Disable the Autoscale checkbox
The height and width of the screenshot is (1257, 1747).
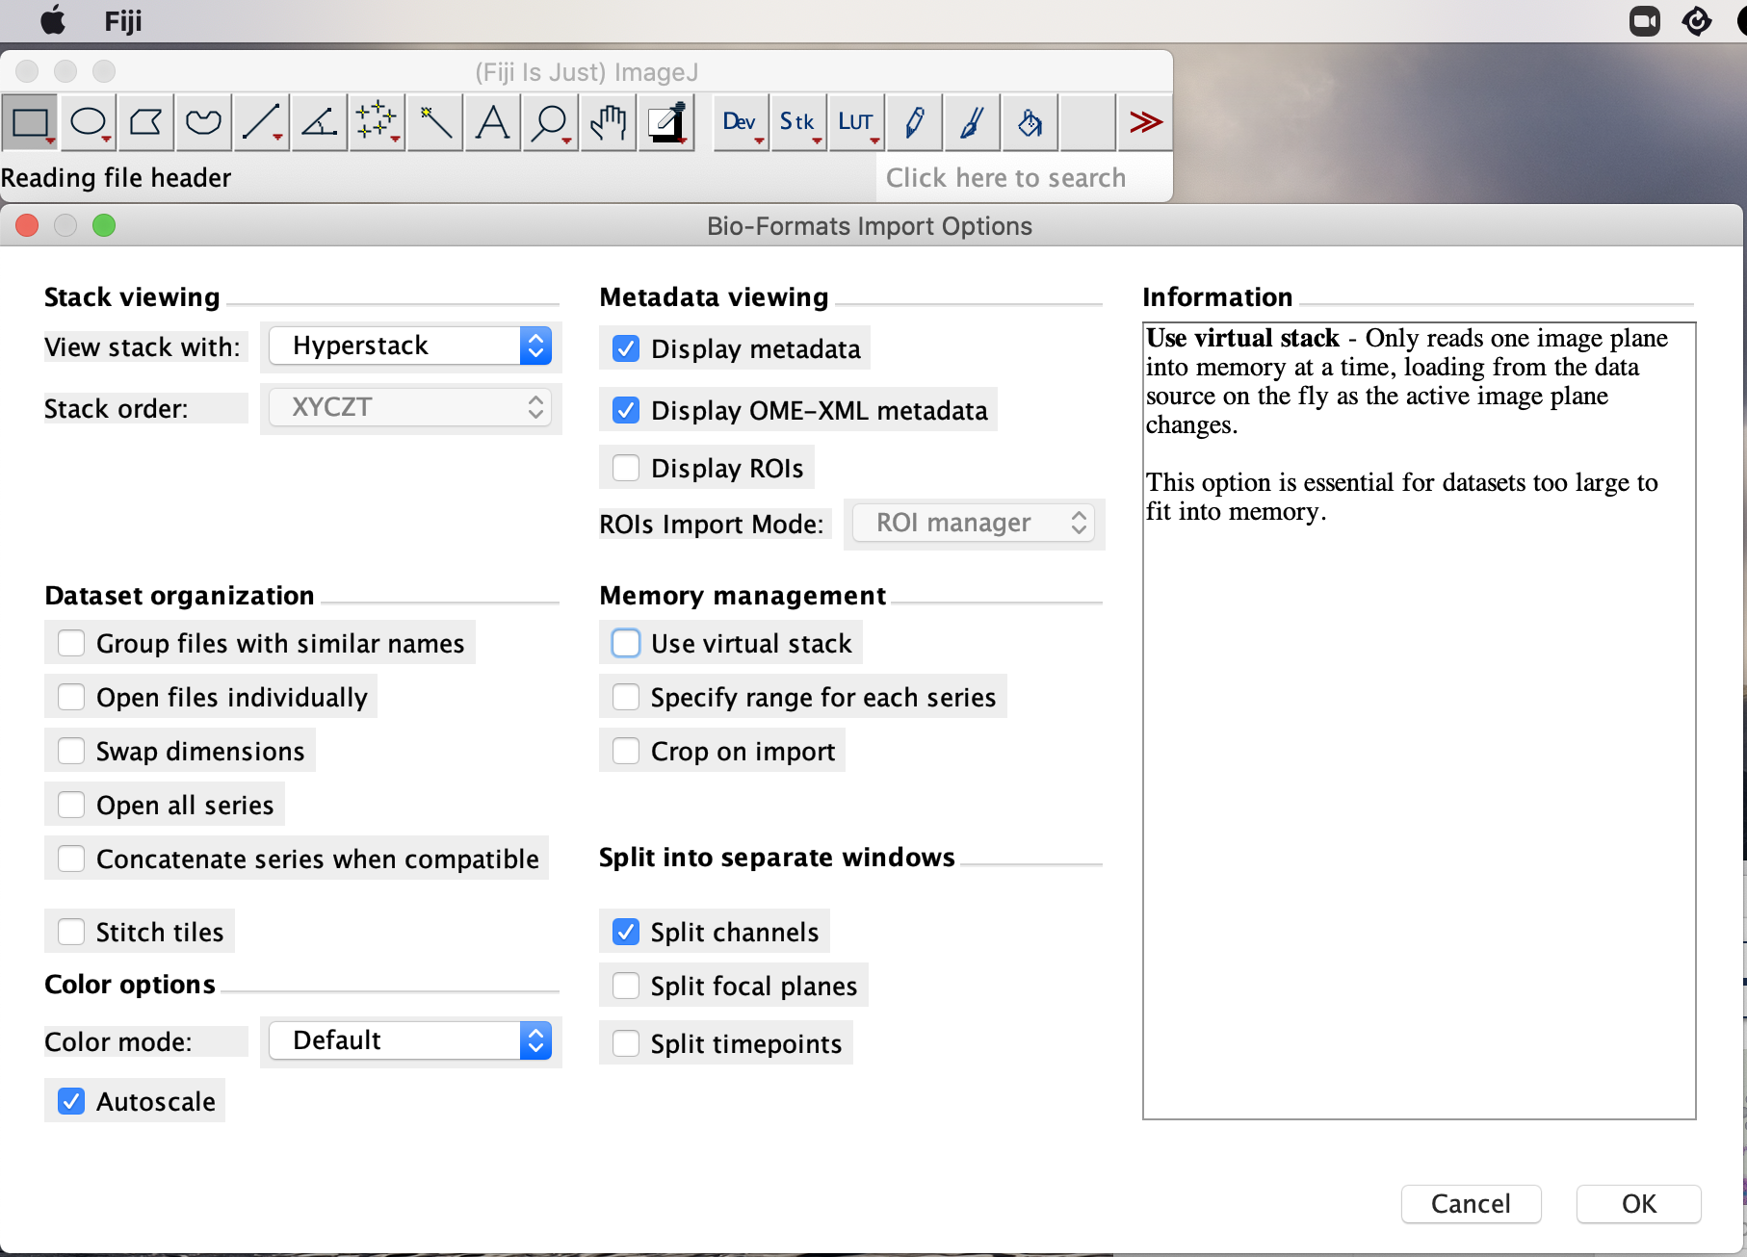[71, 1101]
